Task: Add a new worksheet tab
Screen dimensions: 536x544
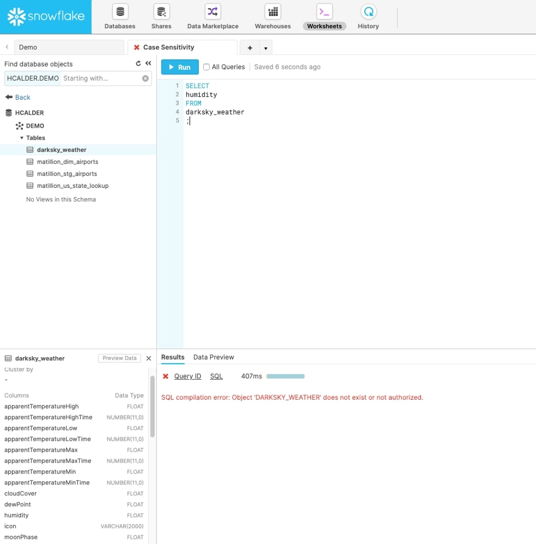Action: click(250, 48)
